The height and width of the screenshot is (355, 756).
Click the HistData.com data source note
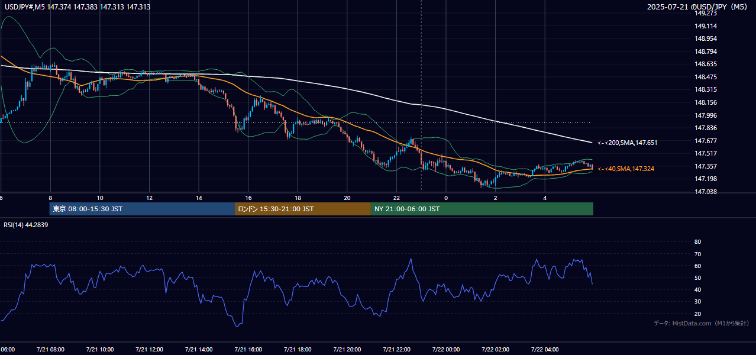702,323
